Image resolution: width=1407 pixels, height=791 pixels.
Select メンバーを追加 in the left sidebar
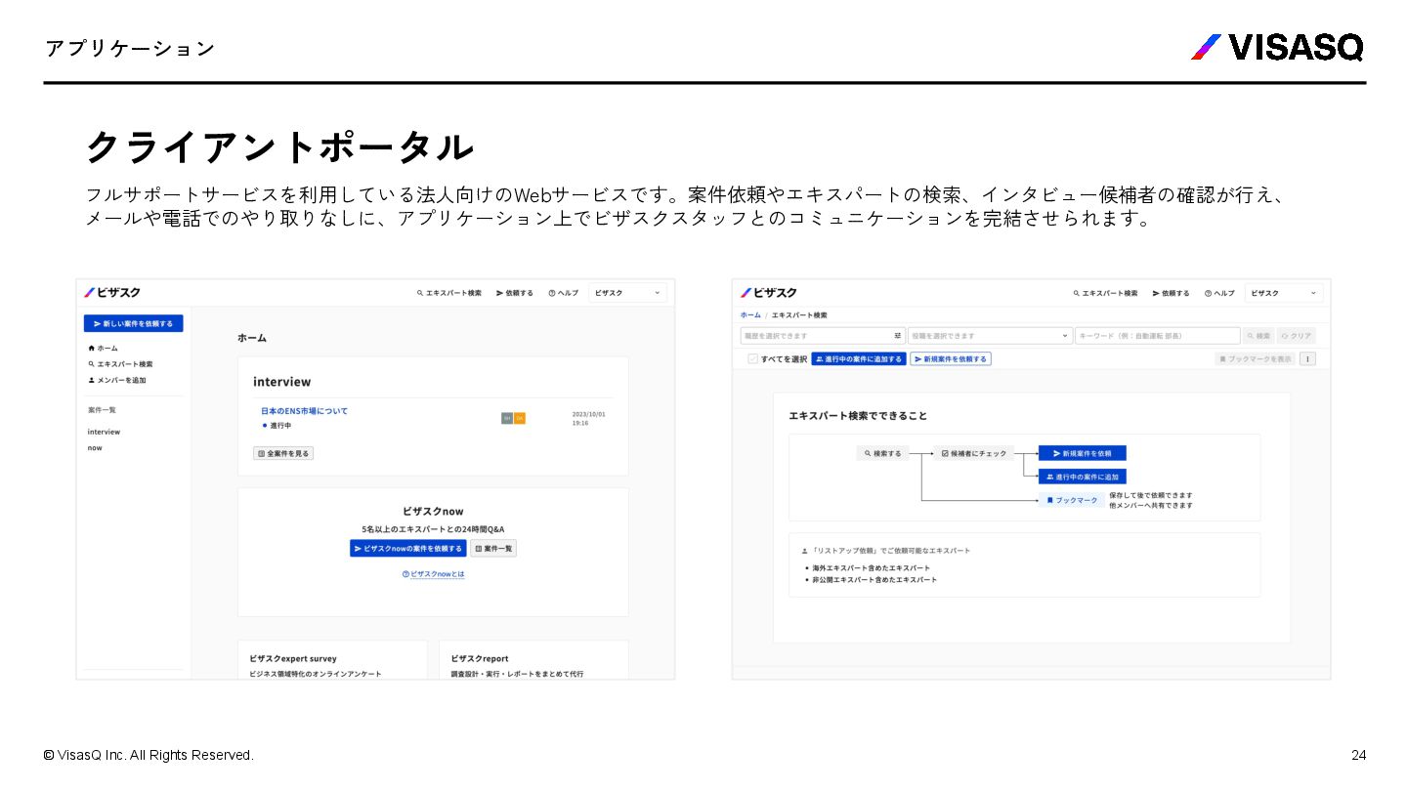pos(117,380)
